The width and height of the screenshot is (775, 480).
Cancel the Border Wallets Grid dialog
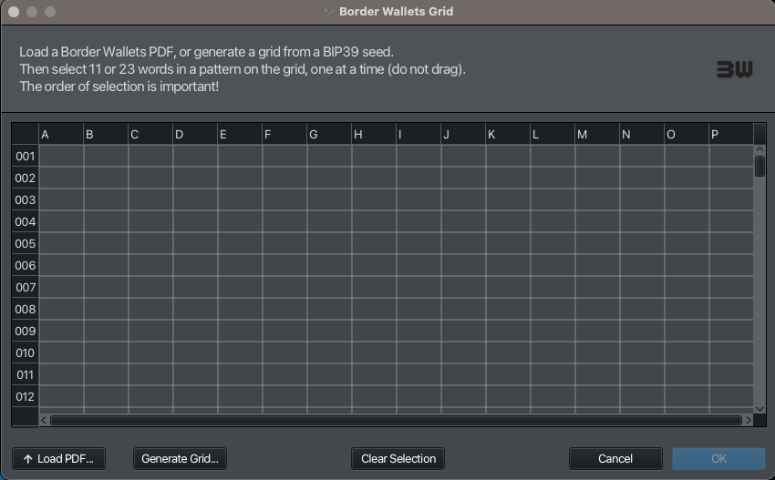[x=615, y=459]
